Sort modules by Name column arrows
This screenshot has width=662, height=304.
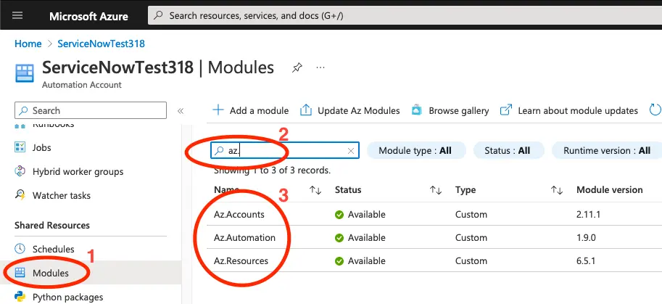pyautogui.click(x=315, y=190)
